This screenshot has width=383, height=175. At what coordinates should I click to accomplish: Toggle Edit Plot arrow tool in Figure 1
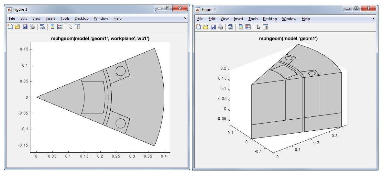click(x=70, y=27)
